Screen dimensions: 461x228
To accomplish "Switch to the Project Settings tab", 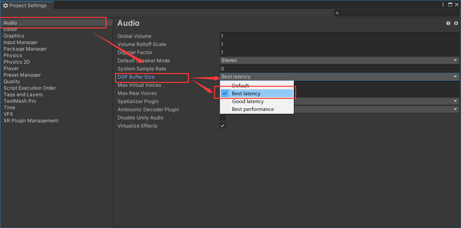I will 26,5.
